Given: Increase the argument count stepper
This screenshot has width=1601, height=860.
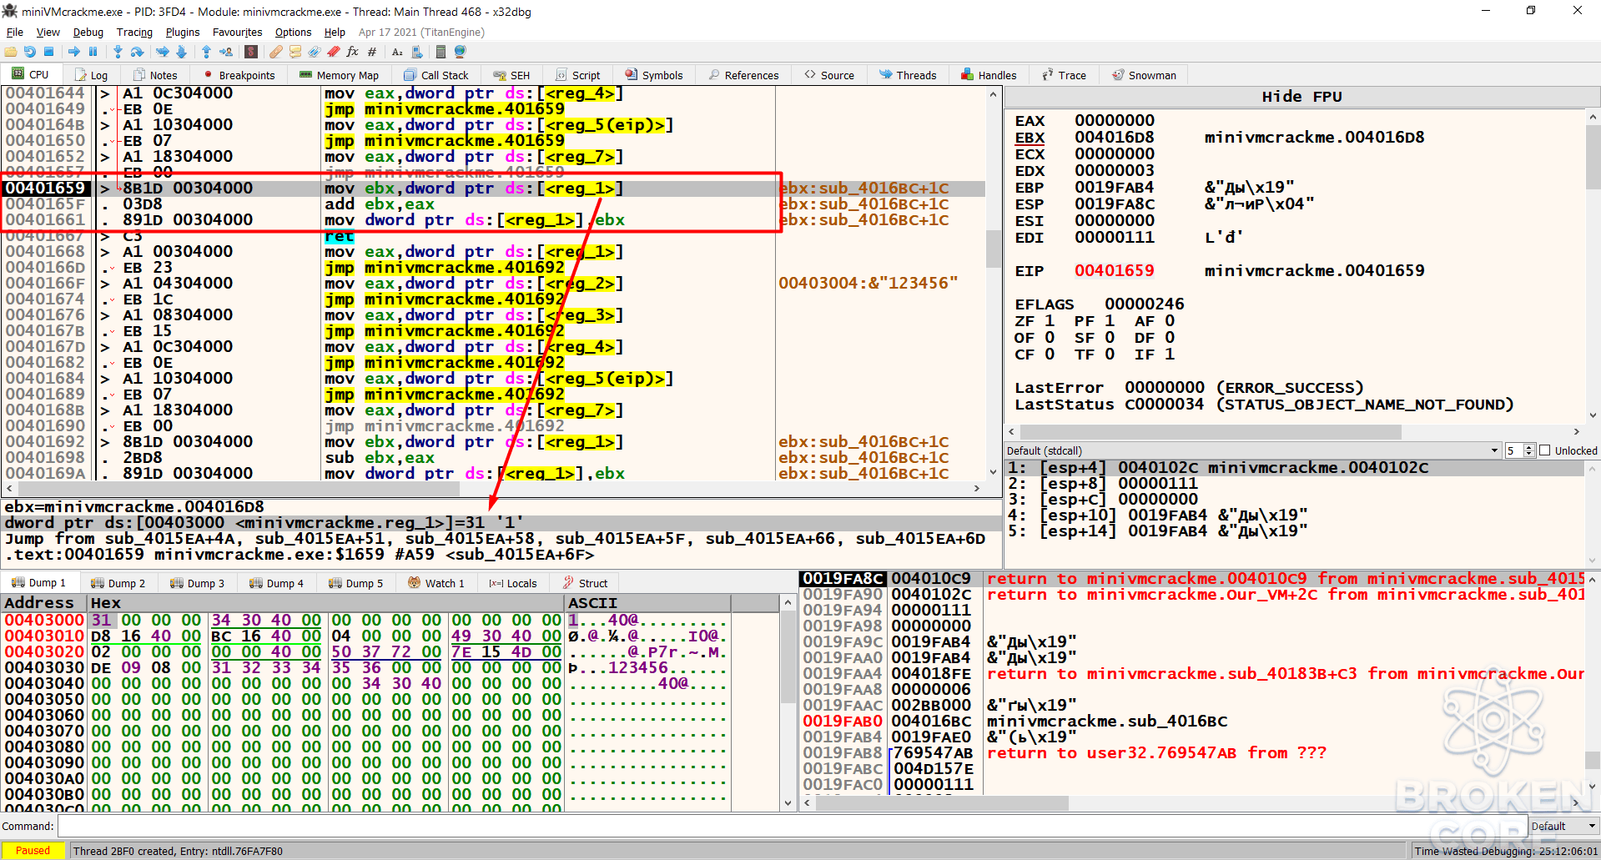Looking at the screenshot, I should point(1529,447).
